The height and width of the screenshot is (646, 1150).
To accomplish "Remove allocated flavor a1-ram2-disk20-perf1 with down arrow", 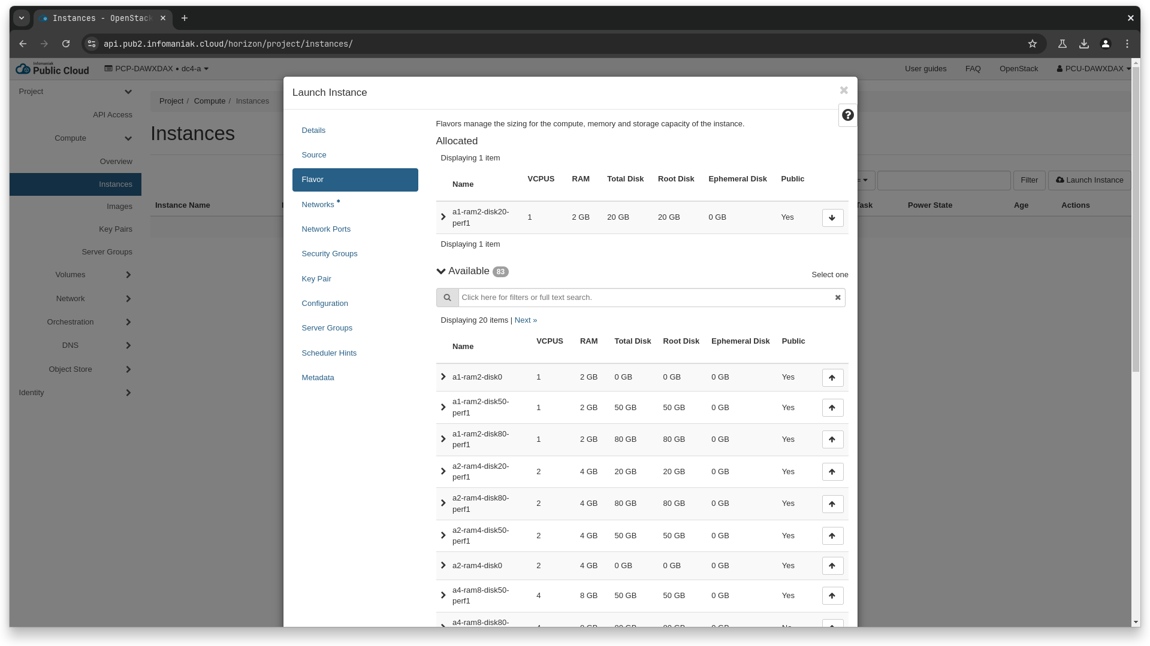I will pyautogui.click(x=832, y=218).
